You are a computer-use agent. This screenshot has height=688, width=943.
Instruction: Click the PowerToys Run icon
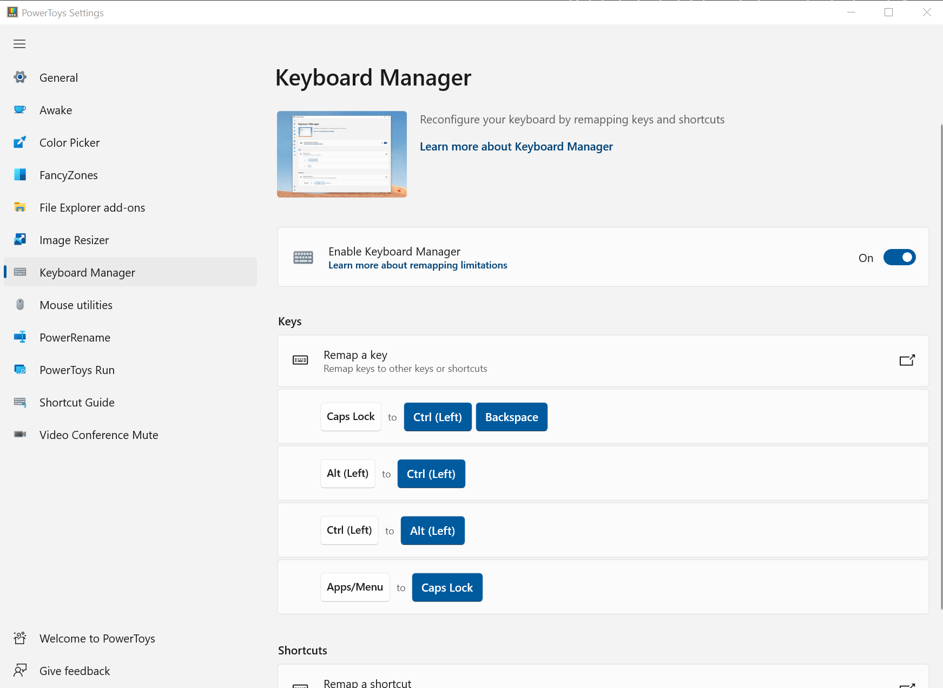pyautogui.click(x=20, y=370)
